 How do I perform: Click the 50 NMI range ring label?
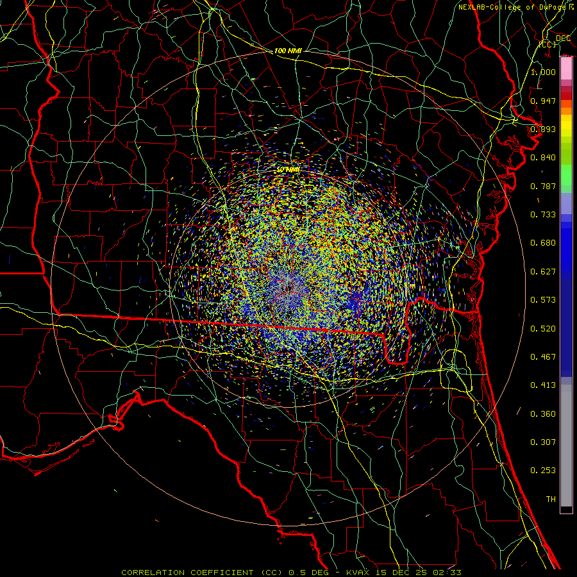pos(288,170)
